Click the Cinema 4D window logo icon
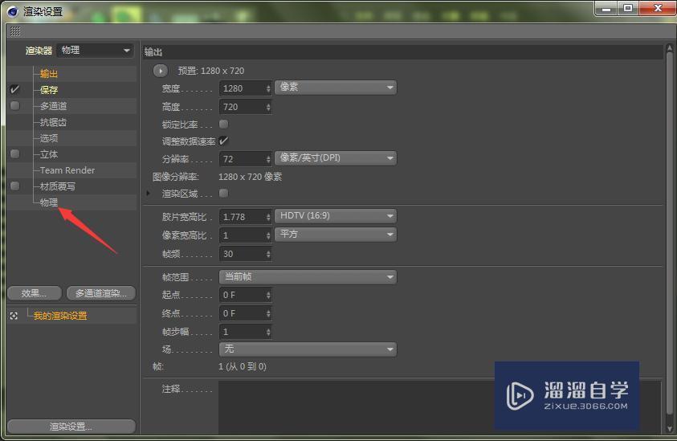This screenshot has height=441, width=677. (13, 12)
